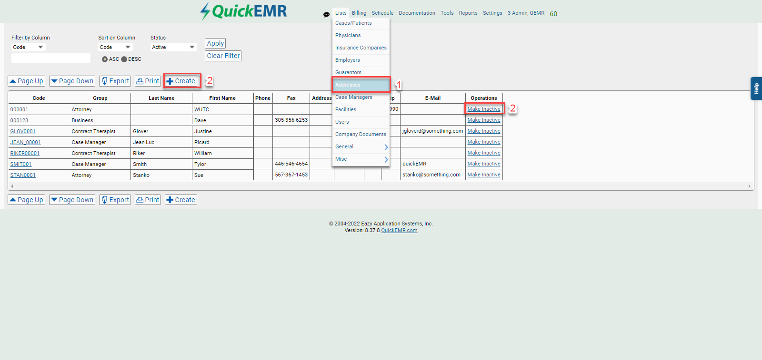The height and width of the screenshot is (360, 762).
Task: Click bottom Page Down button
Action: 72,200
